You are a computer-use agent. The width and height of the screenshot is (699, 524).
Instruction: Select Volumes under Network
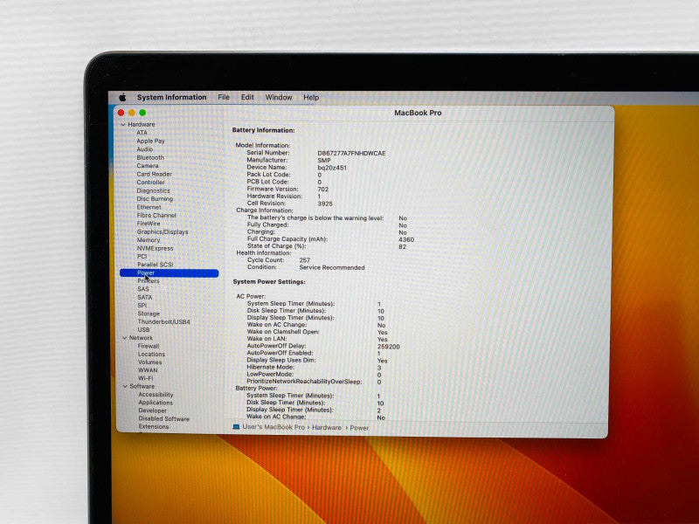click(x=149, y=362)
